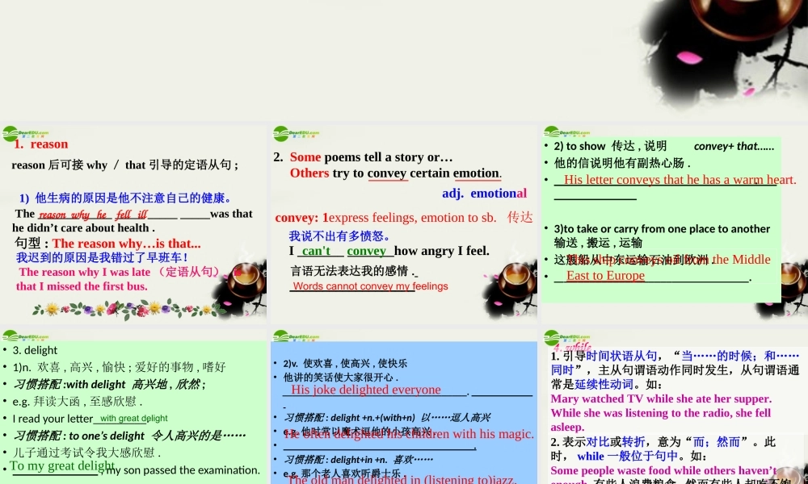The height and width of the screenshot is (484, 808).
Task: Click the text 'my son passed the examination.'
Action: (x=183, y=470)
